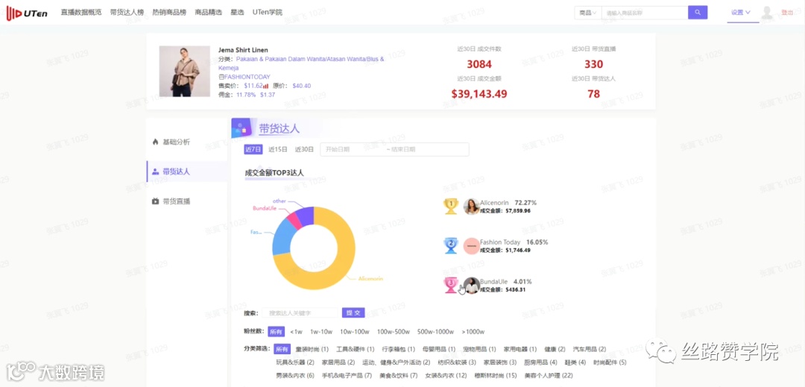Click the pink third-place trophy icon
Screen dimensions: 805x387
coord(451,285)
